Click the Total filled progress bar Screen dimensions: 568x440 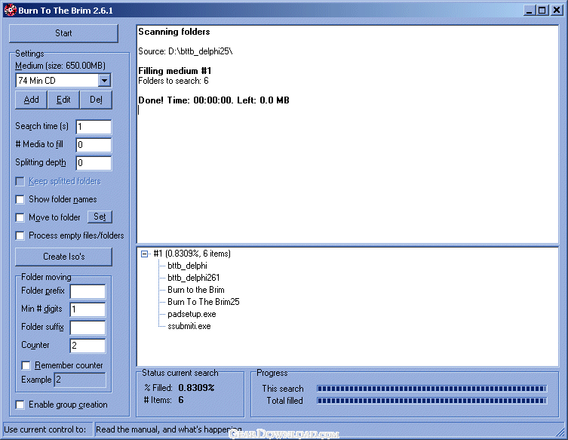click(431, 401)
